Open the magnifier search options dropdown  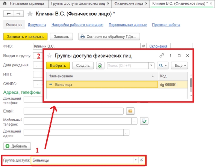tap(163, 66)
